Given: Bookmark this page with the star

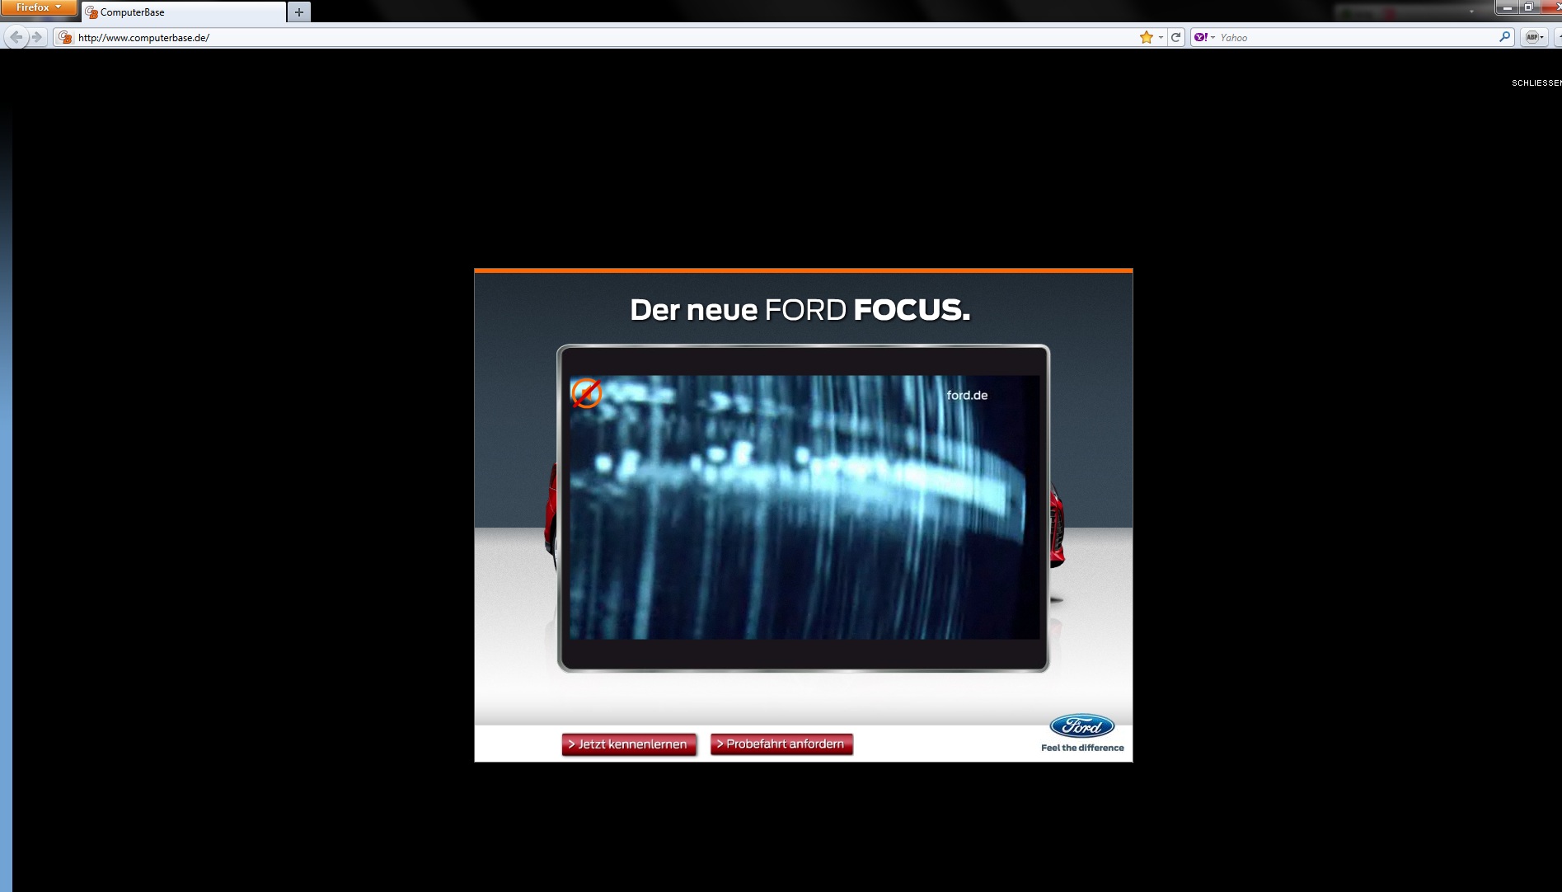Looking at the screenshot, I should tap(1146, 37).
